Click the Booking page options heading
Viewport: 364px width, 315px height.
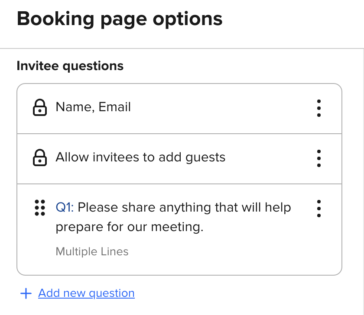point(120,19)
